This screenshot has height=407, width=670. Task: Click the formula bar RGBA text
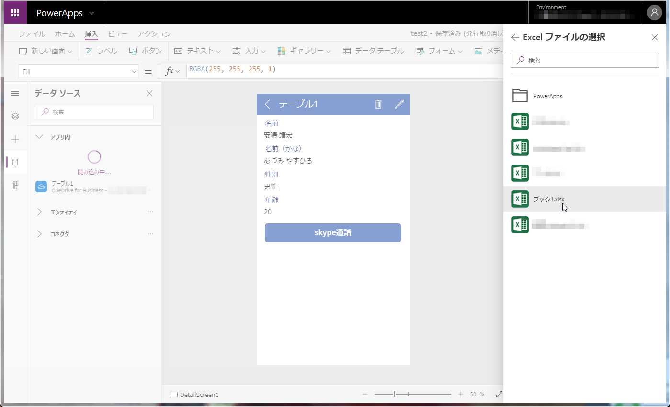click(x=232, y=69)
